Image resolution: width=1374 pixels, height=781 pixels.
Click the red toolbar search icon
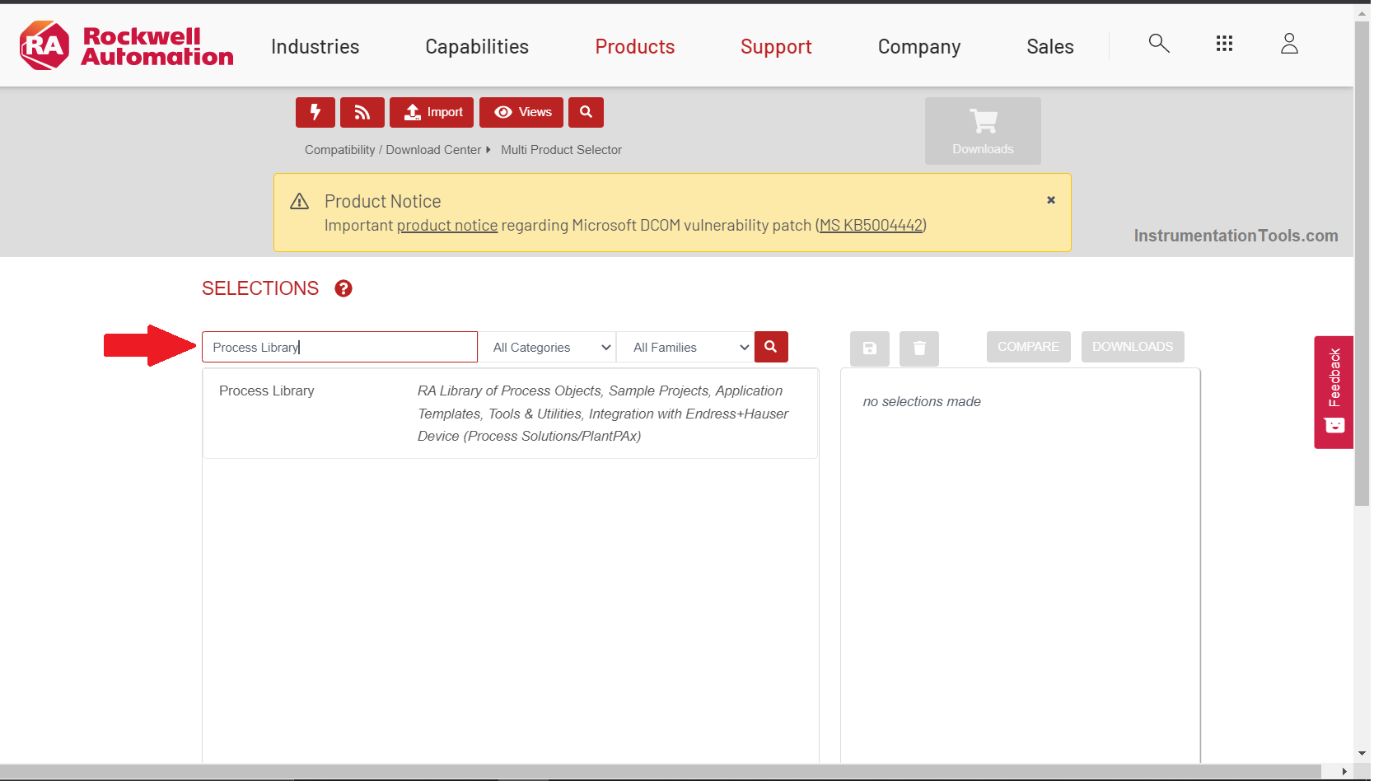(x=586, y=112)
